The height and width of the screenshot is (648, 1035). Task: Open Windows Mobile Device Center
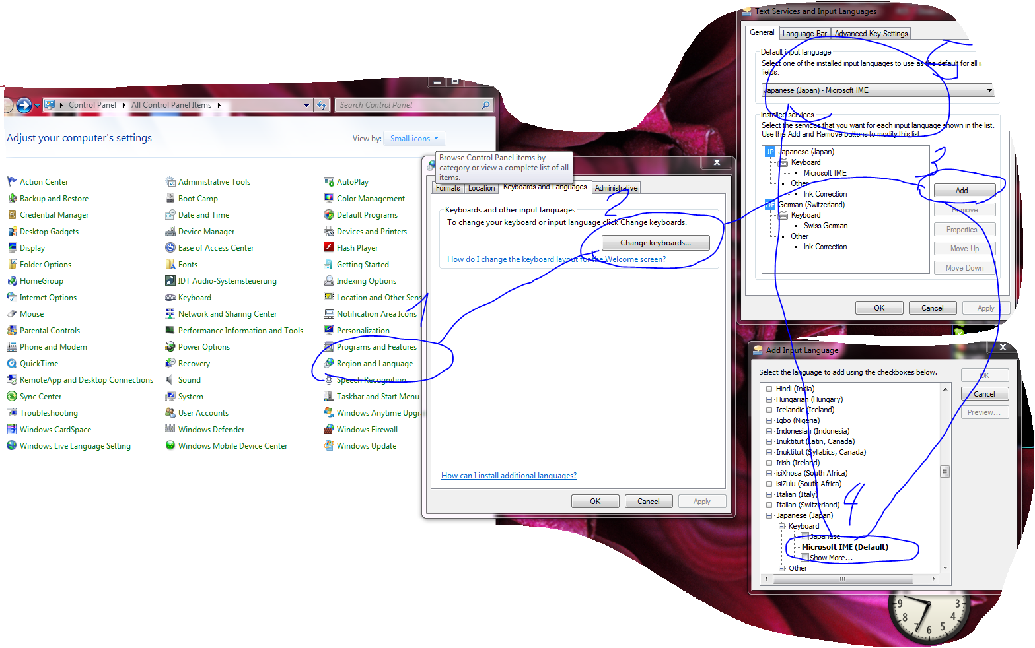click(x=232, y=445)
